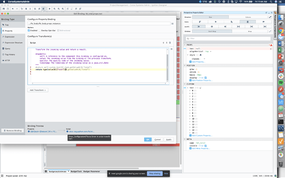
Task: Open Microsoft Excel from the Dock
Action: click(281, 50)
